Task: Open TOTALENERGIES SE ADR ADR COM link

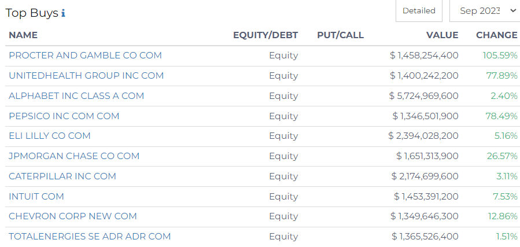Action: (x=90, y=237)
